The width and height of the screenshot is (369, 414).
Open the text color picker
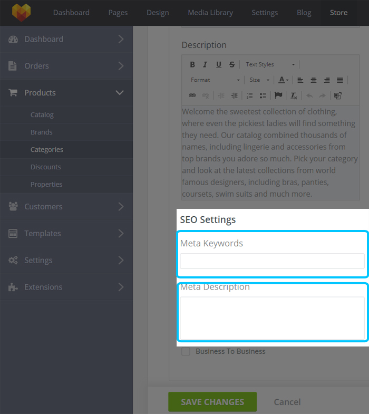[284, 80]
